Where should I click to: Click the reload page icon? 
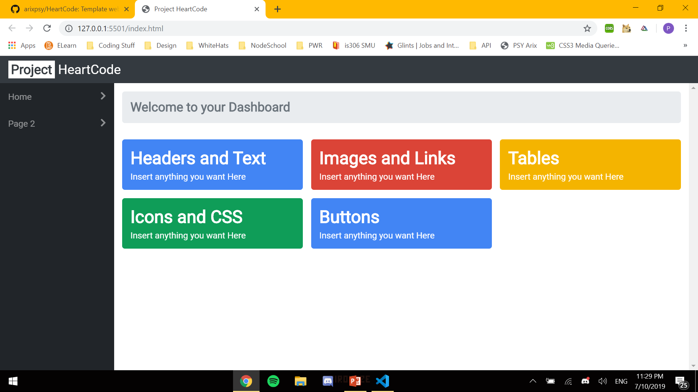click(47, 28)
